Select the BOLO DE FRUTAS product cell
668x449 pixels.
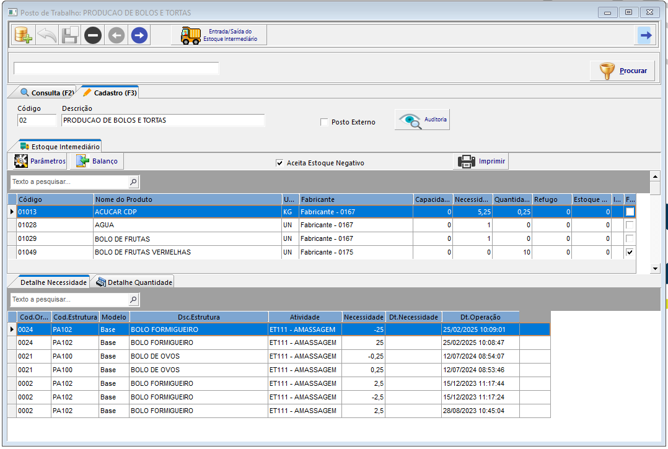point(187,239)
